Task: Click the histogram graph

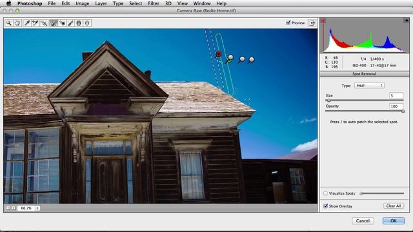Action: pos(365,35)
